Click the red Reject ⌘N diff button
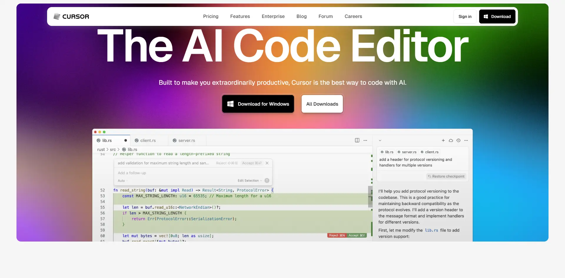Screen dimensions: 565x278 pos(337,235)
